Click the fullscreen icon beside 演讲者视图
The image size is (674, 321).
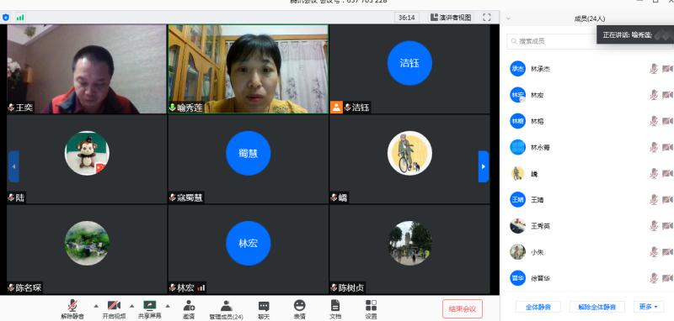[x=487, y=17]
